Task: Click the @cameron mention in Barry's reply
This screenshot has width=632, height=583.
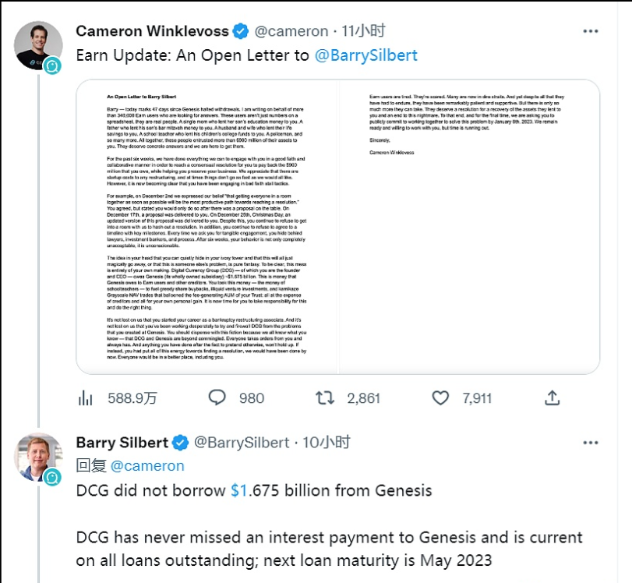Action: coord(147,465)
